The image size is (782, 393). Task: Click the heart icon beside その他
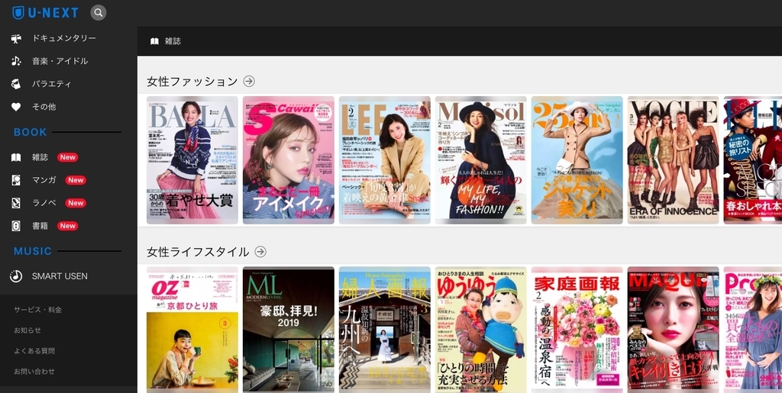[17, 107]
